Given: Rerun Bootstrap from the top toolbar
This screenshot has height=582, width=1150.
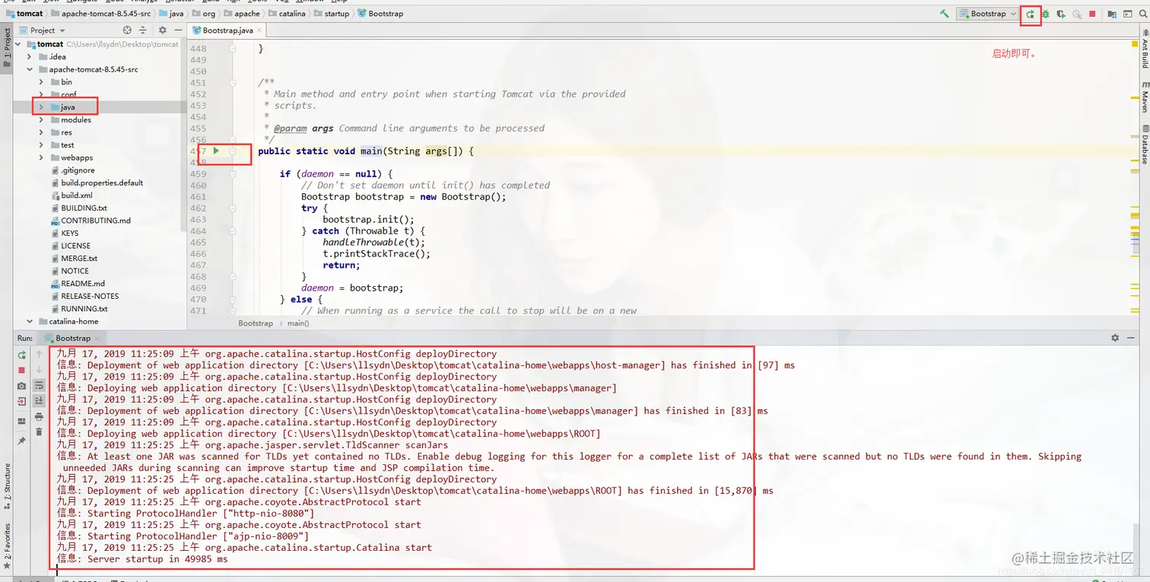Looking at the screenshot, I should 1030,14.
